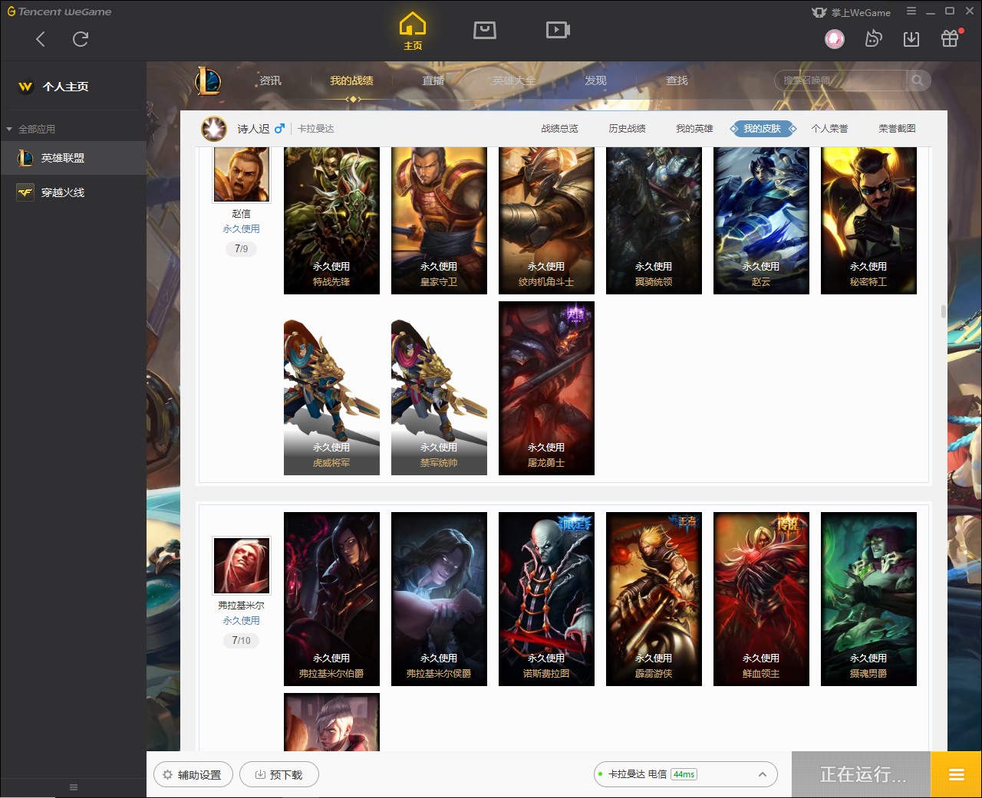Click the summoner profile avatar
Image resolution: width=982 pixels, height=798 pixels.
[214, 129]
